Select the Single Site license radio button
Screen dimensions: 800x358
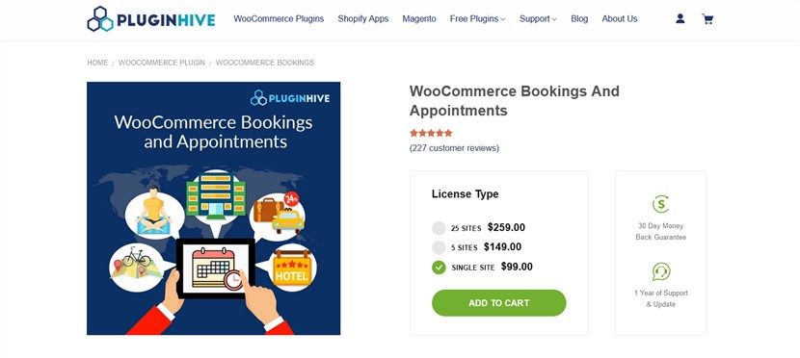(439, 267)
